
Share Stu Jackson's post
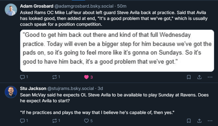(x=199, y=120)
